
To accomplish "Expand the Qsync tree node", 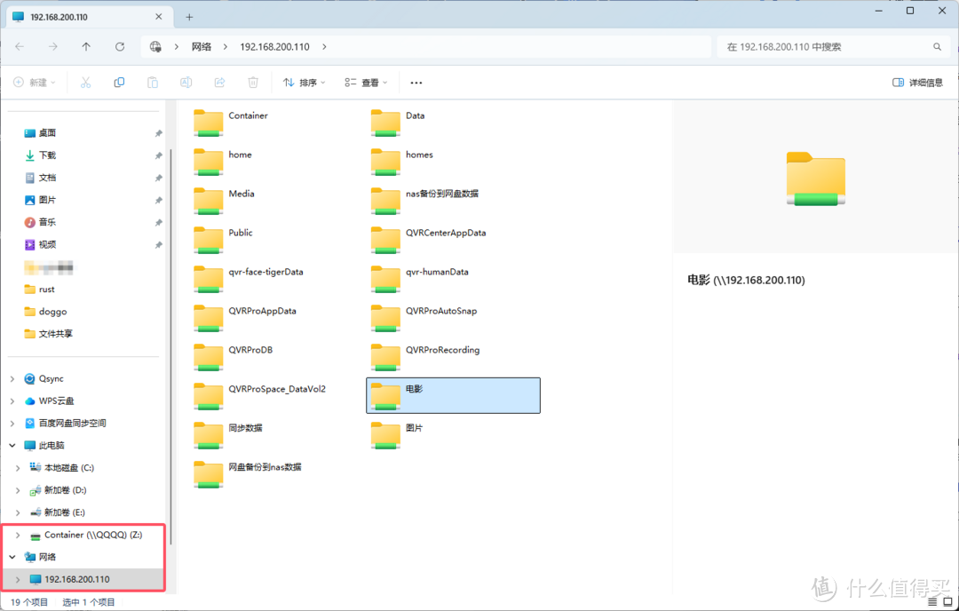I will click(12, 379).
